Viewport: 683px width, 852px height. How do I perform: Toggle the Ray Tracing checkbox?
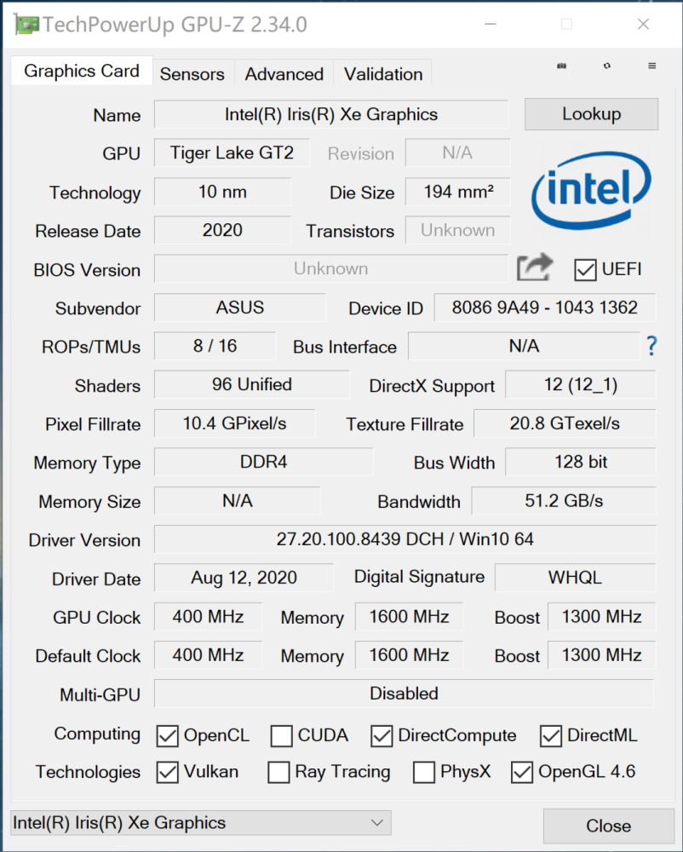pos(278,773)
